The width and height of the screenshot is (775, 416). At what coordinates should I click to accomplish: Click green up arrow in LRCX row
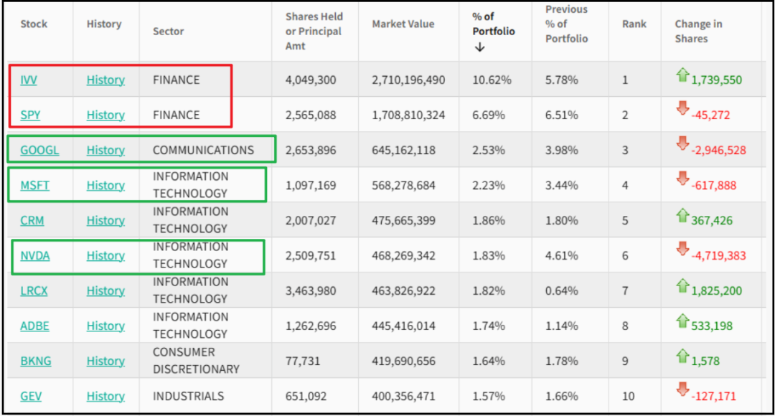(x=682, y=285)
